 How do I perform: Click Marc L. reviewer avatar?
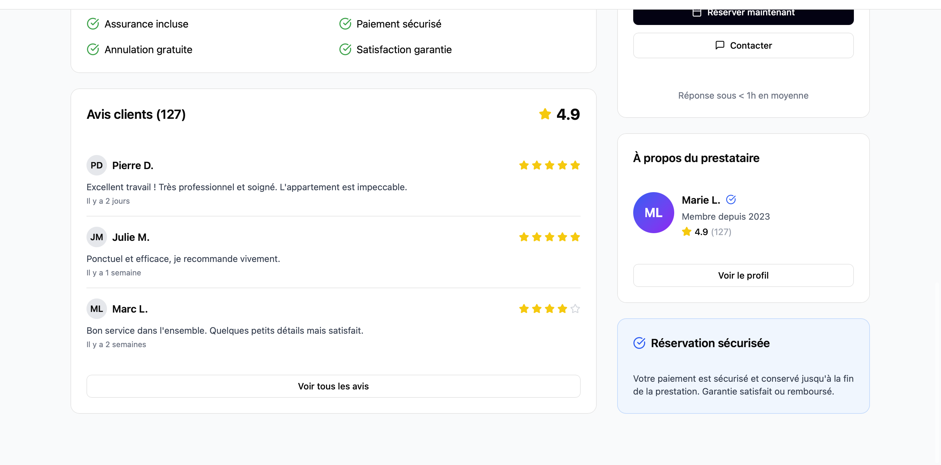pyautogui.click(x=96, y=309)
